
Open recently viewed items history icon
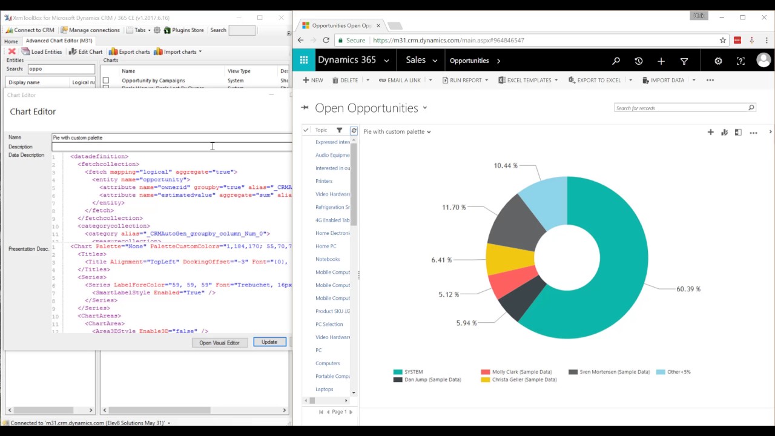click(638, 61)
